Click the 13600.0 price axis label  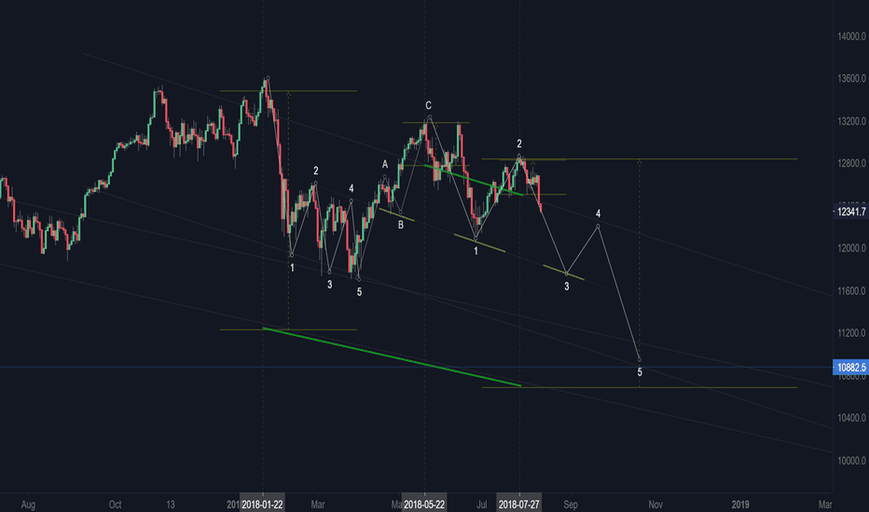(x=851, y=78)
